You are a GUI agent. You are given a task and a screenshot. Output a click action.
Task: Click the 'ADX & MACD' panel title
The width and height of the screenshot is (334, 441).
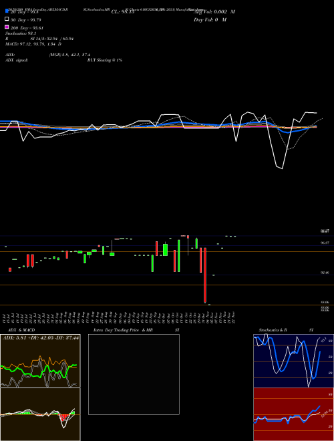pyautogui.click(x=21, y=330)
